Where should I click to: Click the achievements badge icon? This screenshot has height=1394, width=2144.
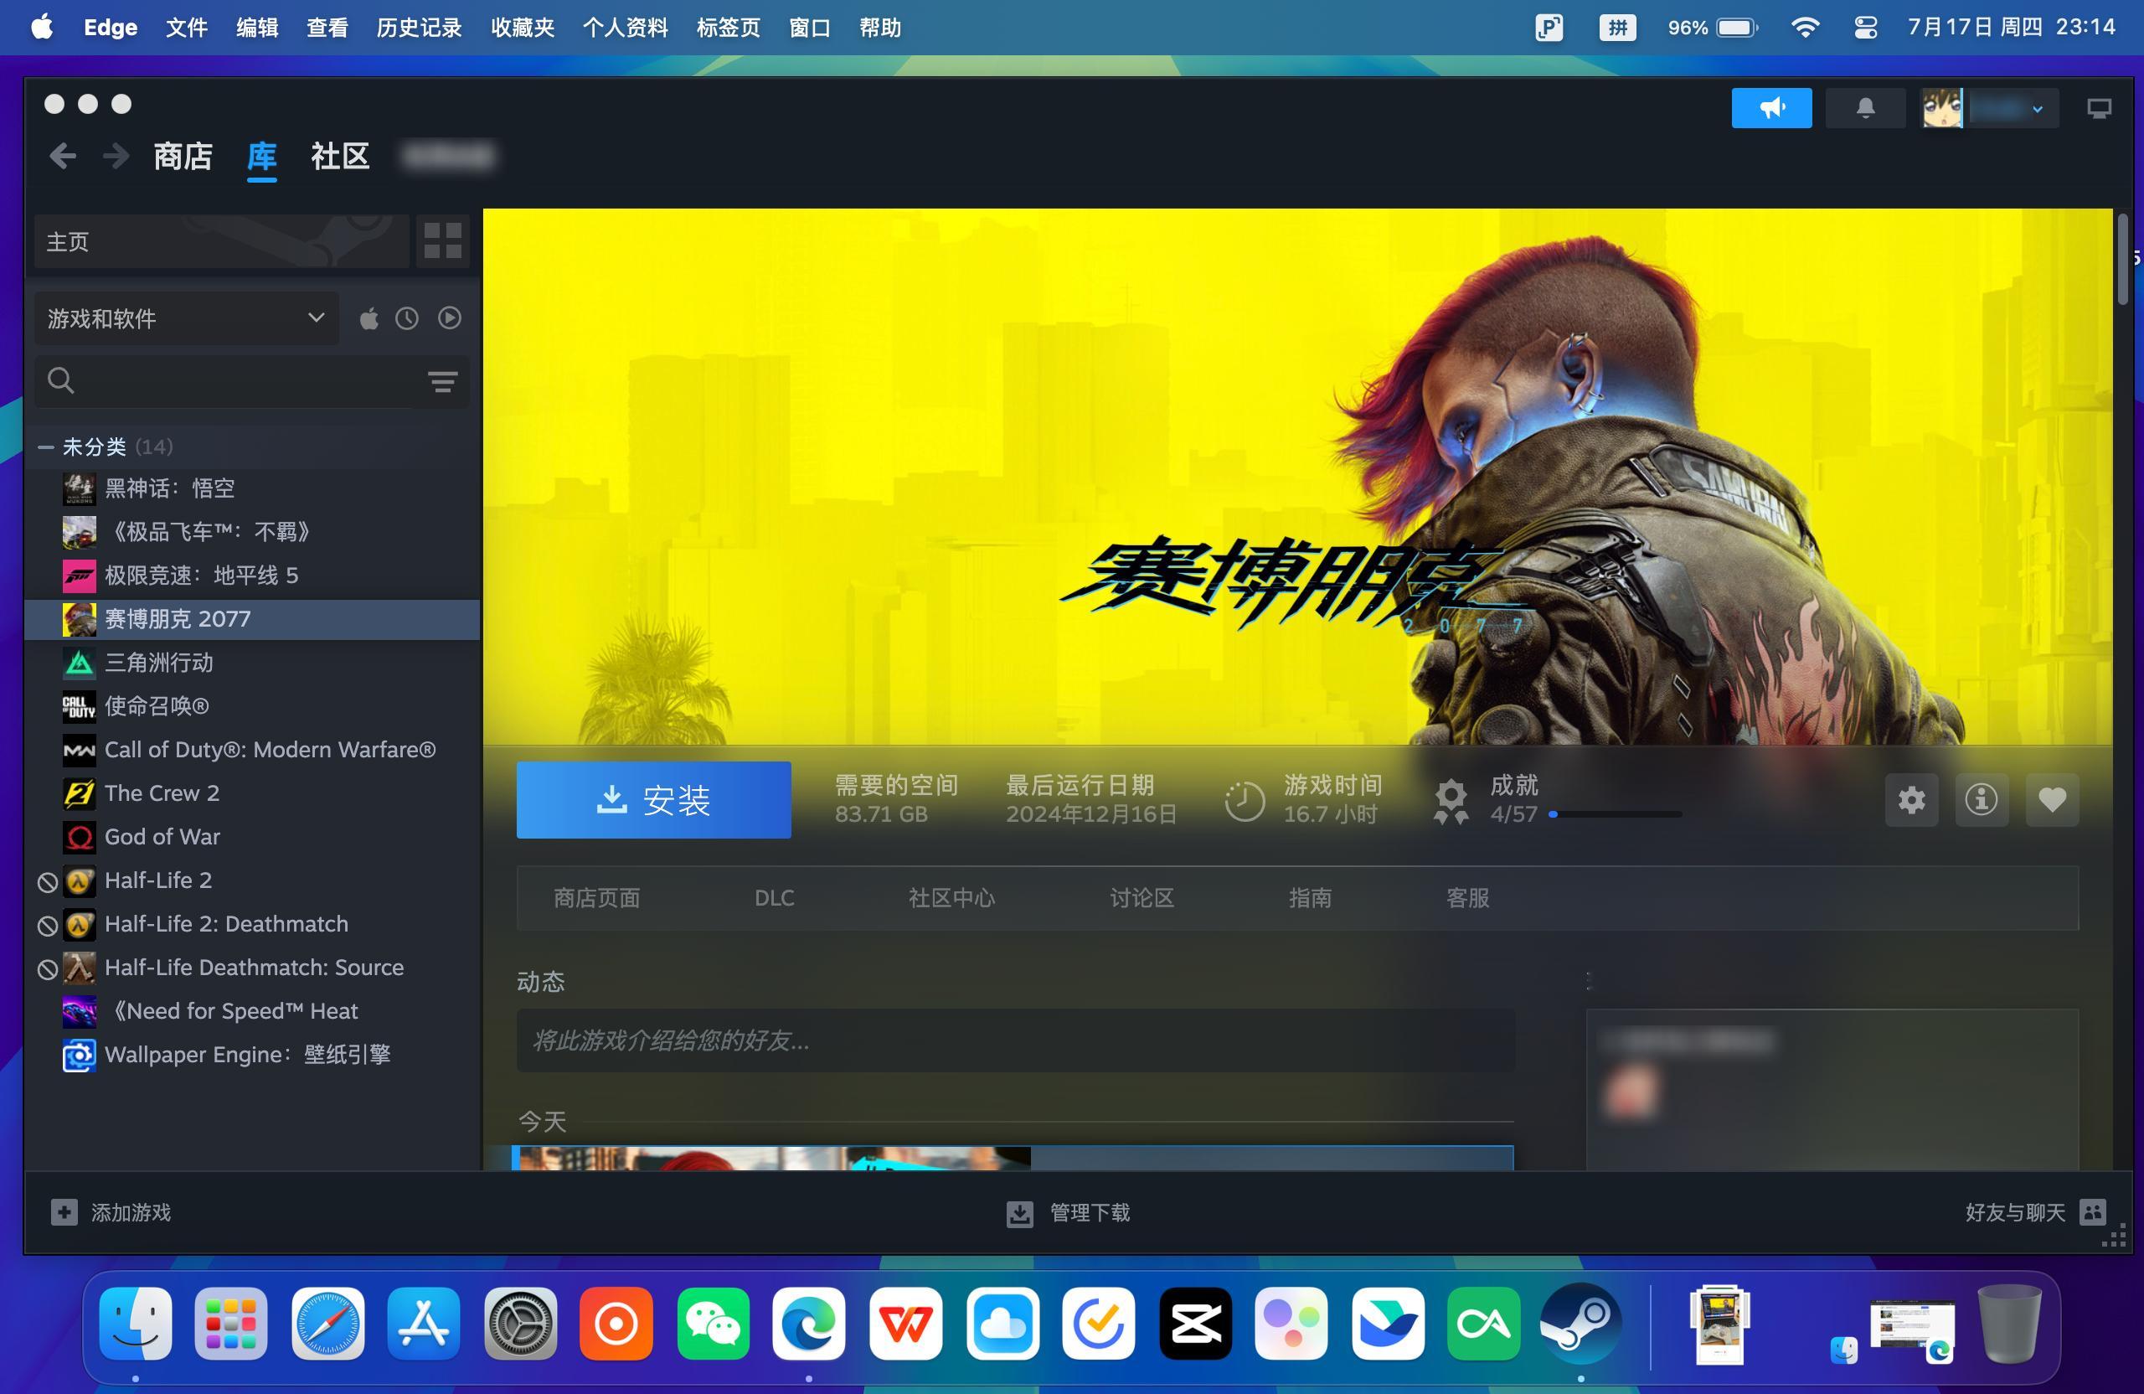(x=1451, y=801)
